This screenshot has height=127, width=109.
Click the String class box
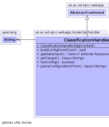[x=9, y=40]
